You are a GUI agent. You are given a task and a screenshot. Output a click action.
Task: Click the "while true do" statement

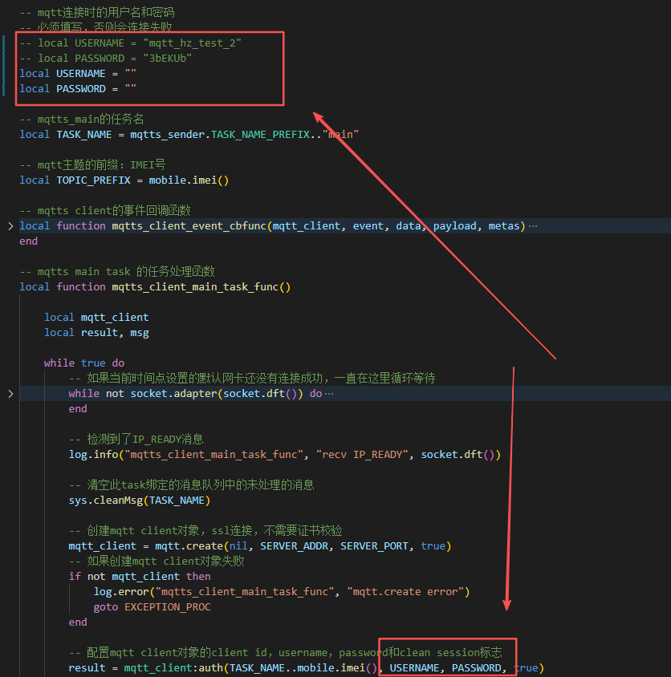point(84,363)
